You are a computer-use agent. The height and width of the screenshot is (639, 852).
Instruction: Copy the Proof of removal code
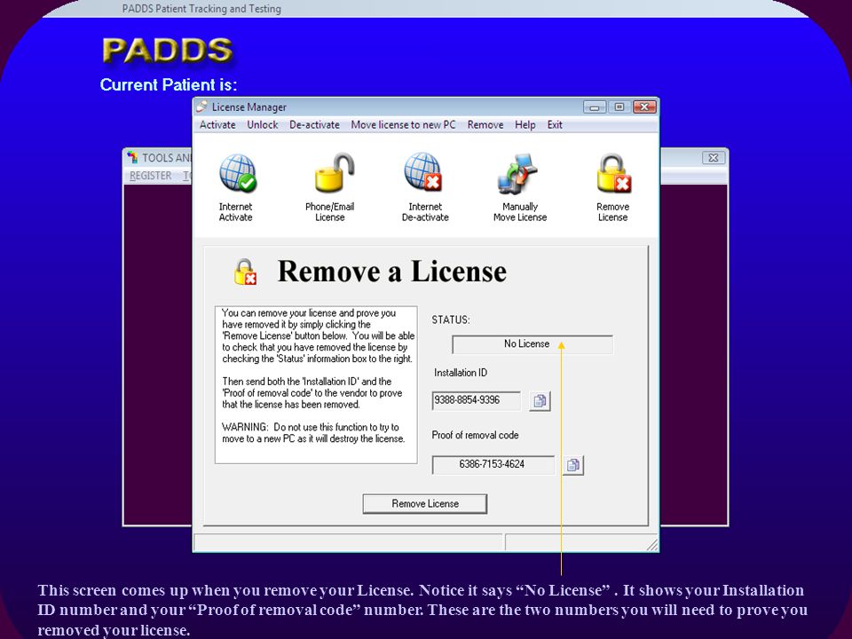[572, 465]
